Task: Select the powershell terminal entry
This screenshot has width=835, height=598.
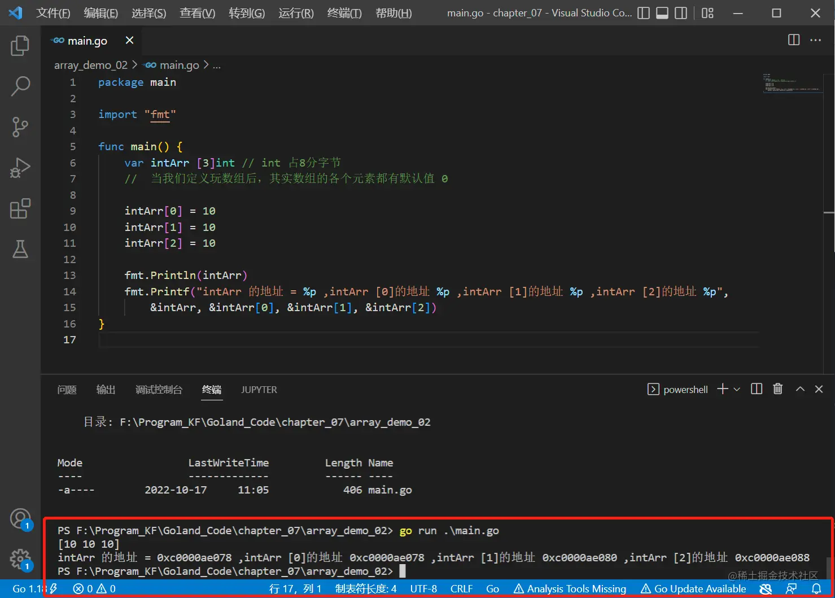Action: 677,389
